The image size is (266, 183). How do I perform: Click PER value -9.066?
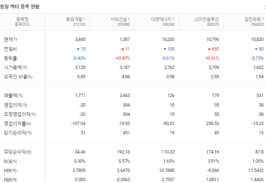point(213,170)
